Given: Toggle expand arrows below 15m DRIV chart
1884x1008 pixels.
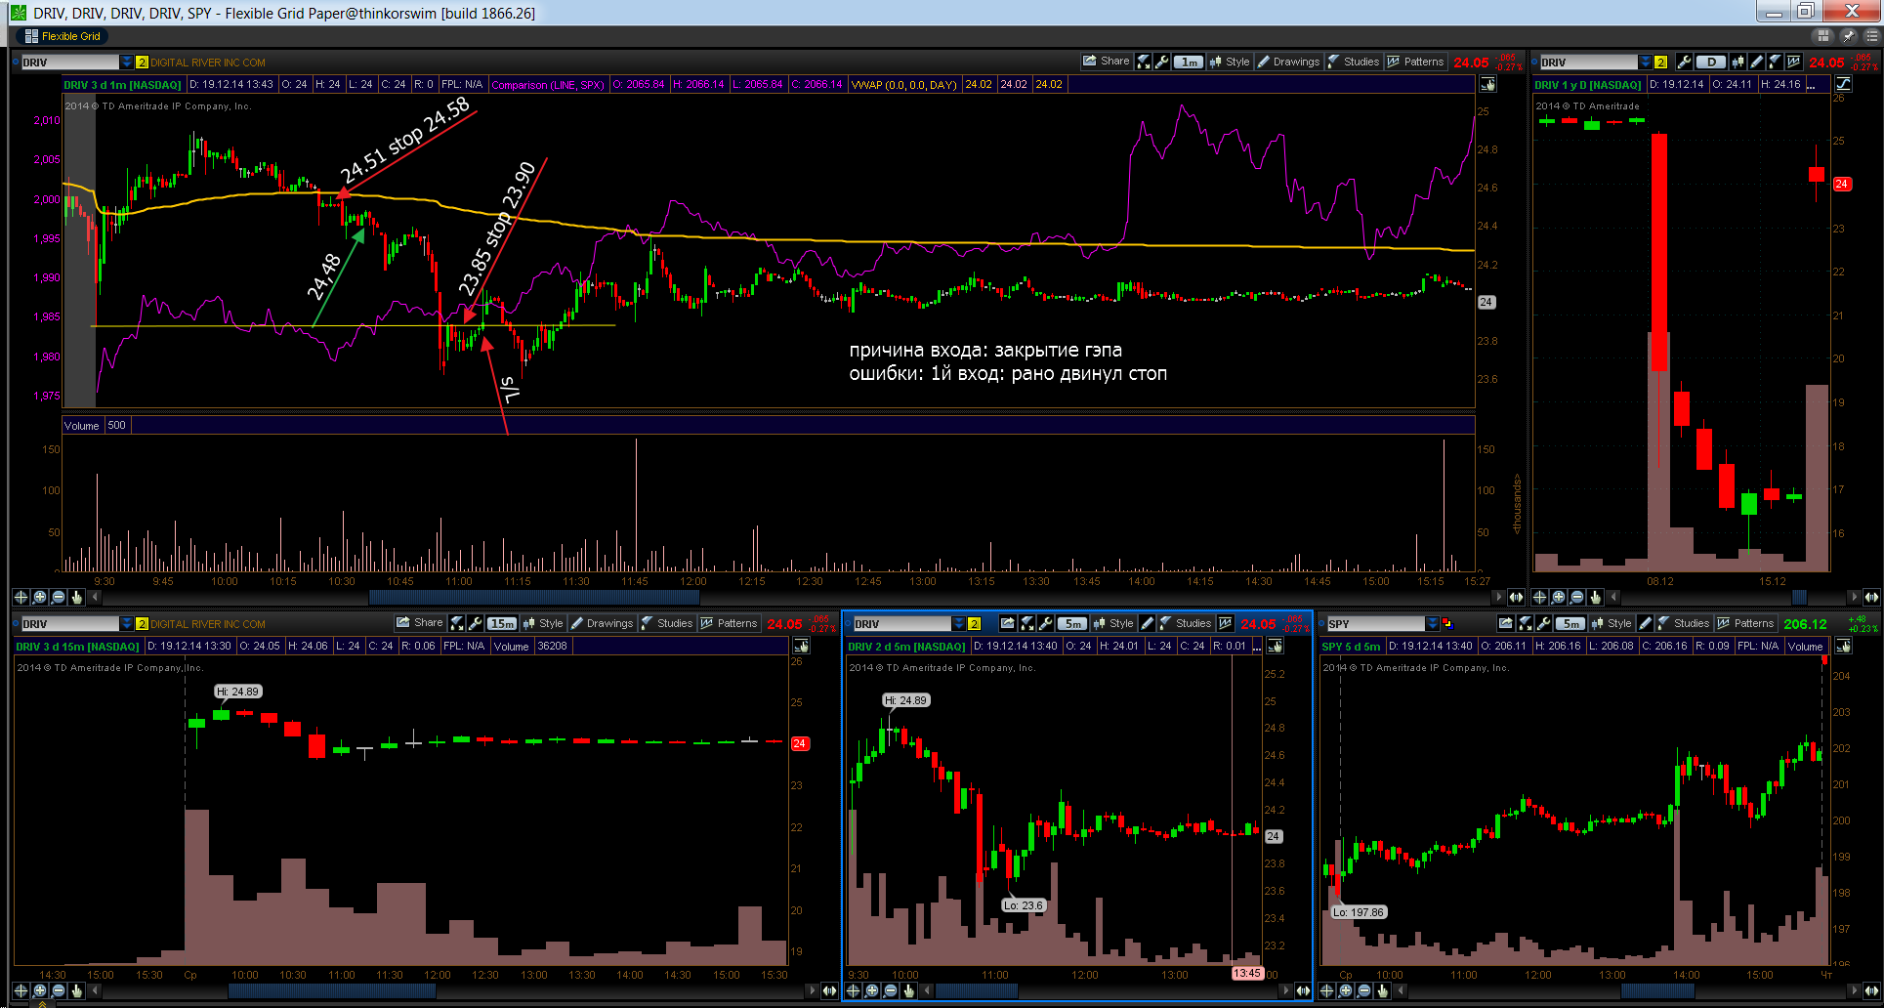Looking at the screenshot, I should pos(829,990).
